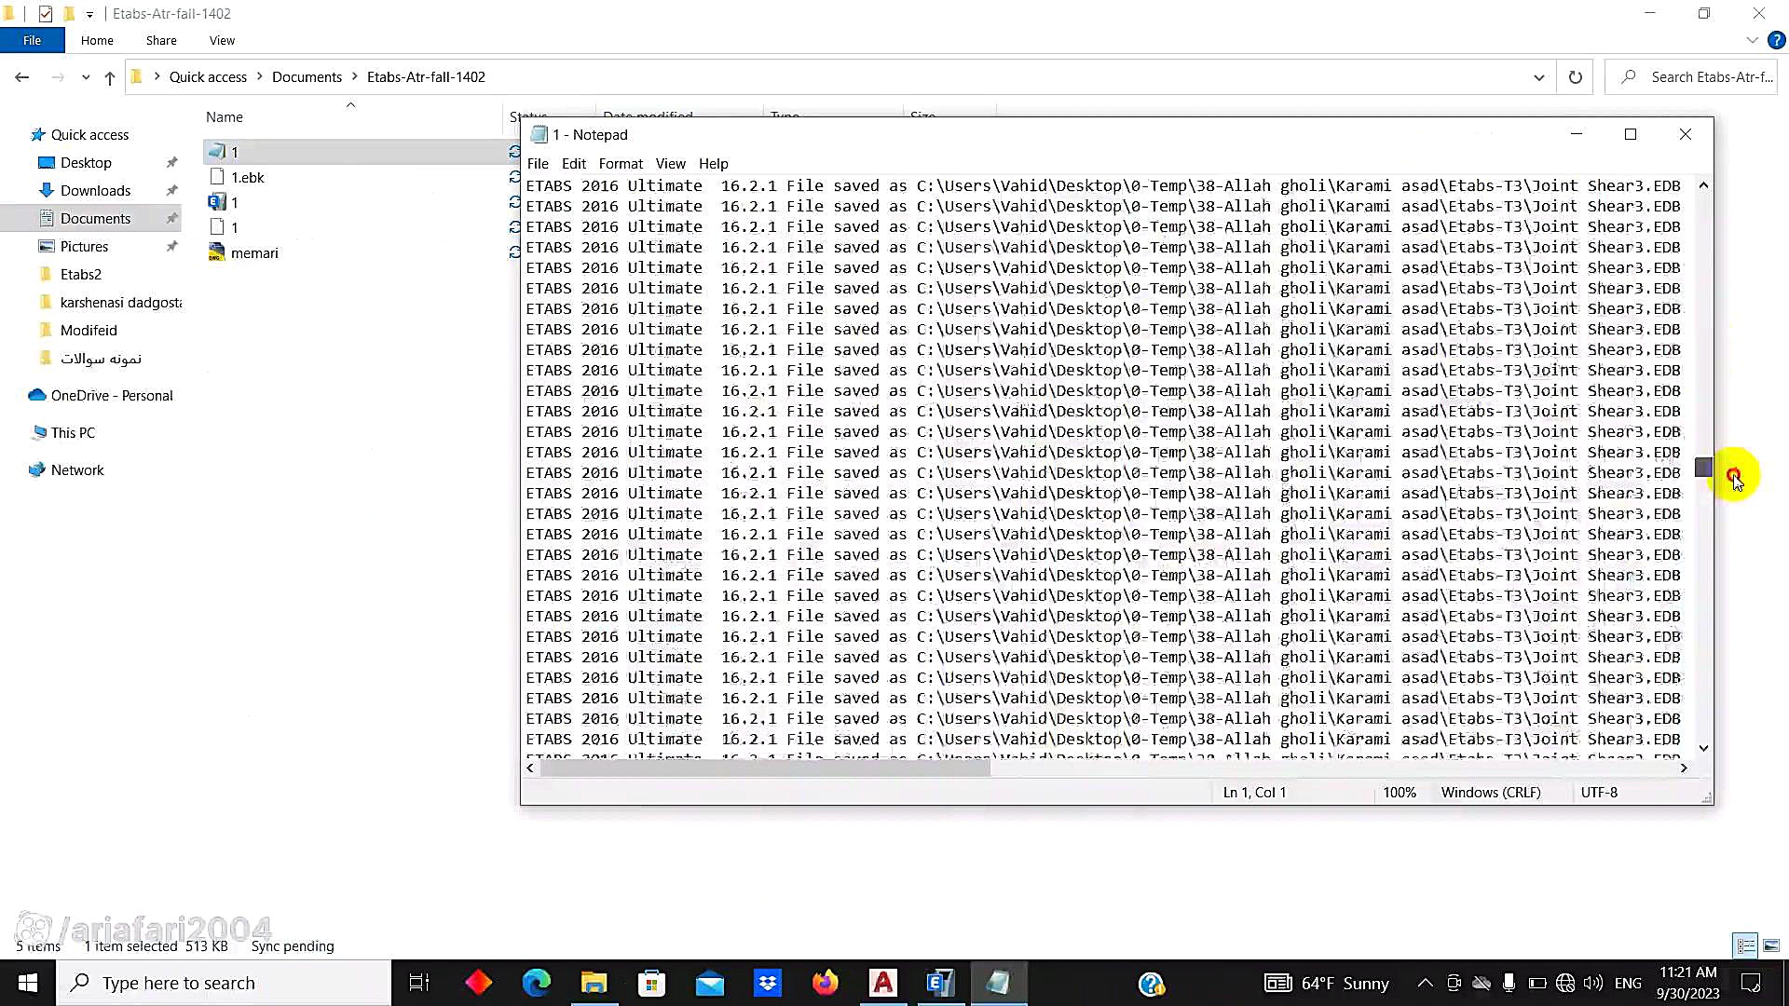Select OneDrive - Personal in the sidebar
The image size is (1789, 1006).
112,396
